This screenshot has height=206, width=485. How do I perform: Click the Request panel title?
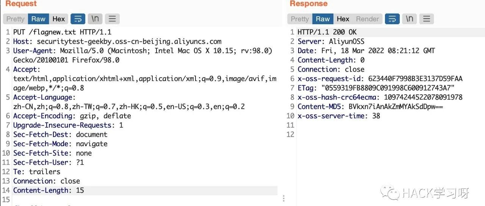pyautogui.click(x=21, y=4)
